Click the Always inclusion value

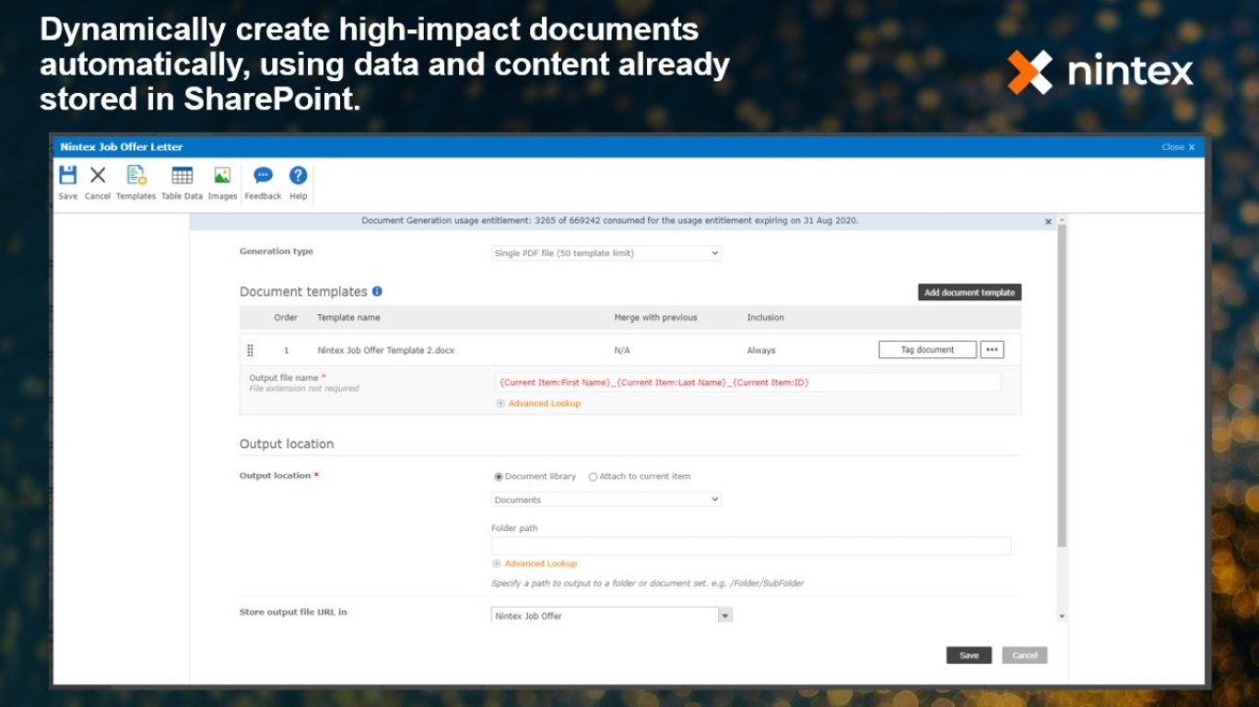[x=761, y=351]
